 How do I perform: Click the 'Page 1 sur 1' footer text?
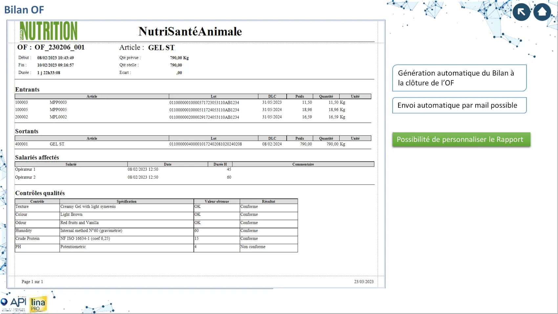[32, 282]
